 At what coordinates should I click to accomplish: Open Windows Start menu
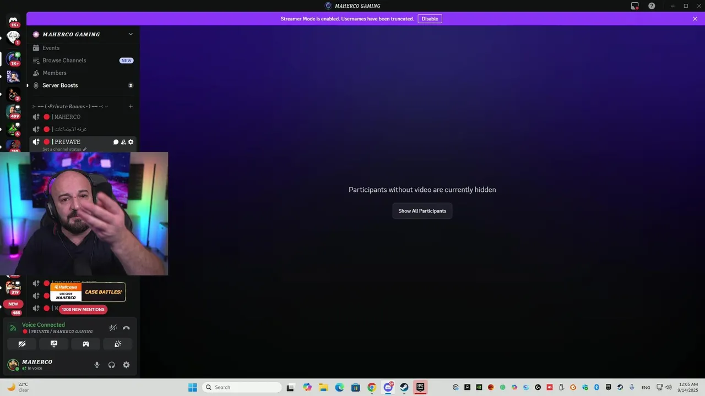tap(192, 387)
